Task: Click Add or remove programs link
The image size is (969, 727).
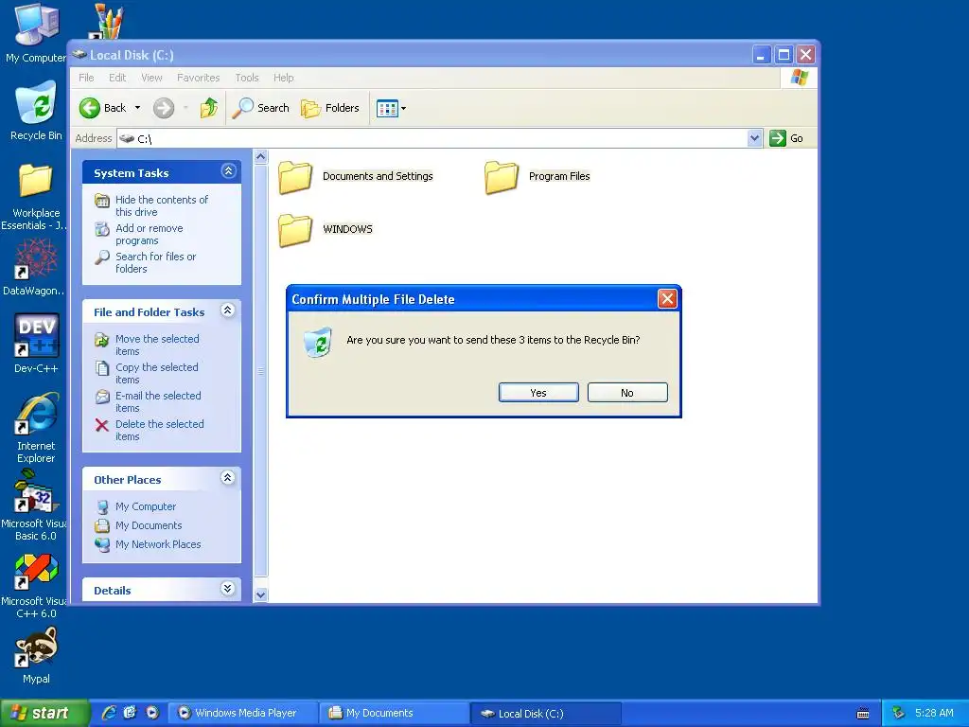Action: 149,235
